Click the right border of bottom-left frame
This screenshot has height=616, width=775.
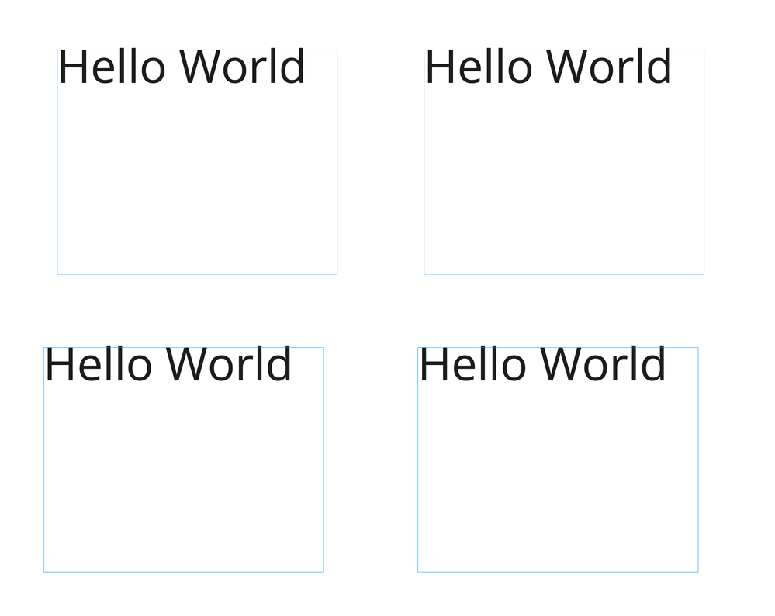click(x=323, y=459)
